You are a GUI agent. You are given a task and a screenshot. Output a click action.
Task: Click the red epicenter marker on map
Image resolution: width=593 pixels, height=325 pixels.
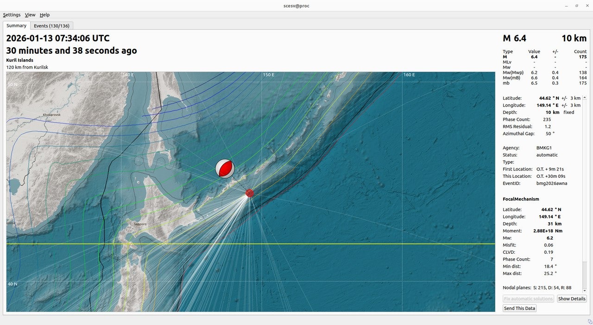pos(250,193)
